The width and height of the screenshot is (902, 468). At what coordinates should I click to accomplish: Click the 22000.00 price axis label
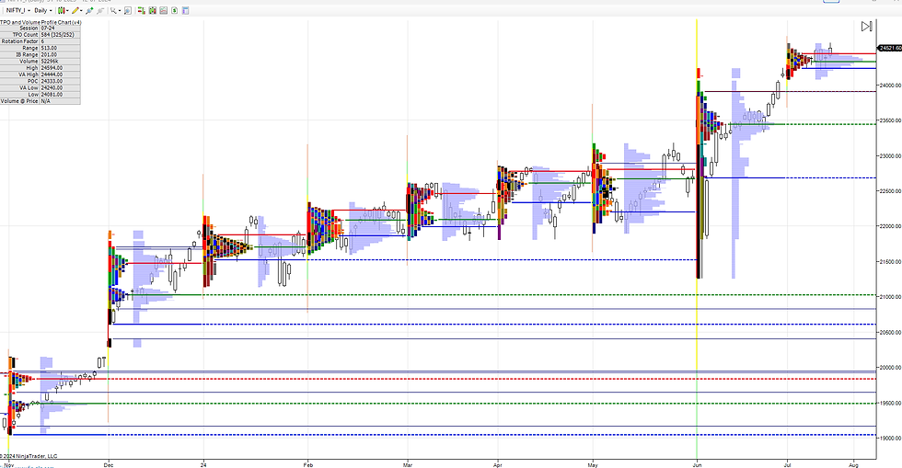[890, 226]
